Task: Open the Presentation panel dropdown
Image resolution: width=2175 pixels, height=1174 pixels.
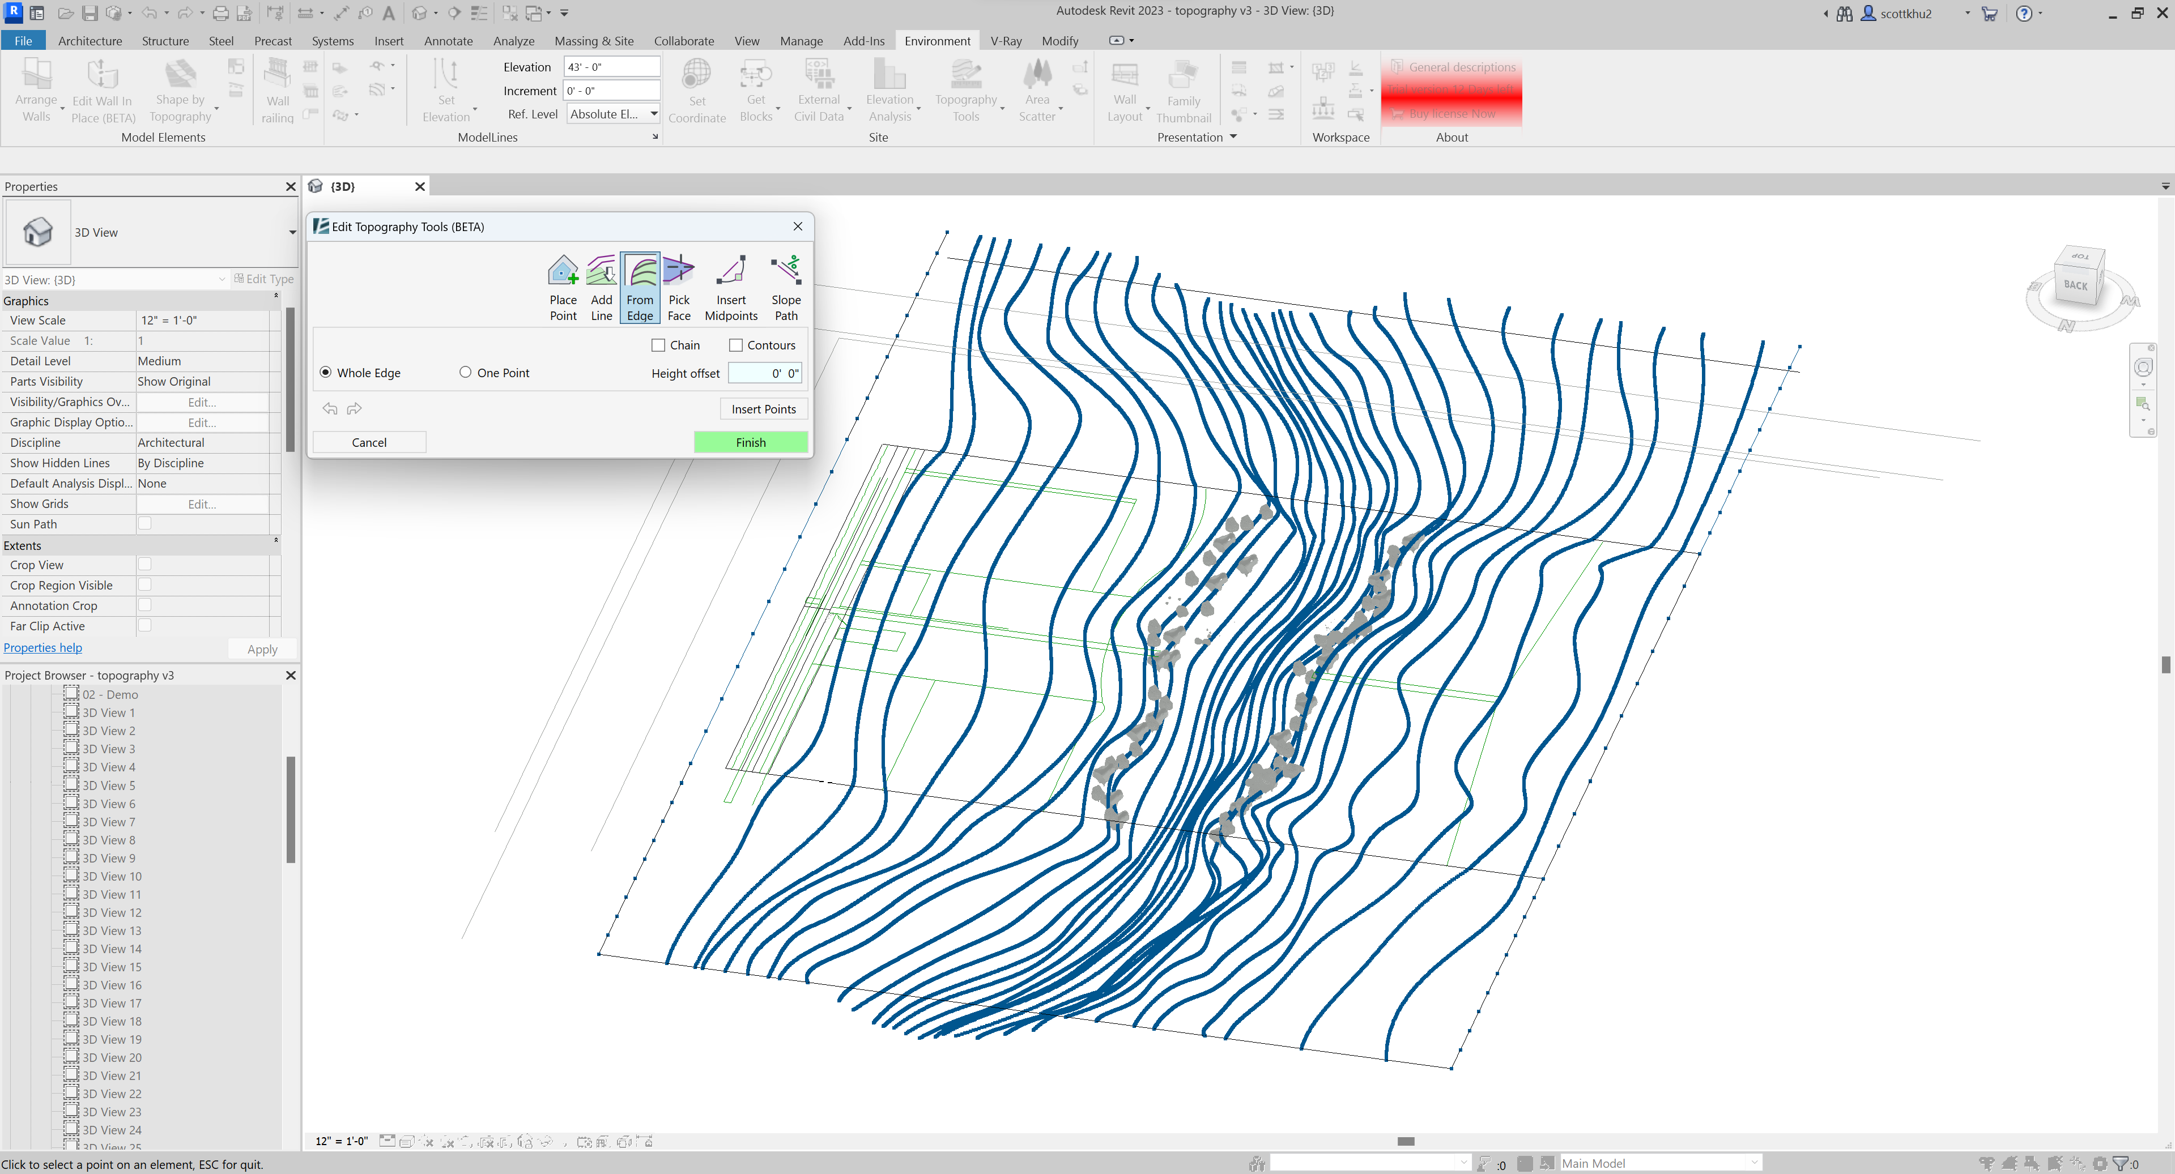Action: (x=1233, y=136)
